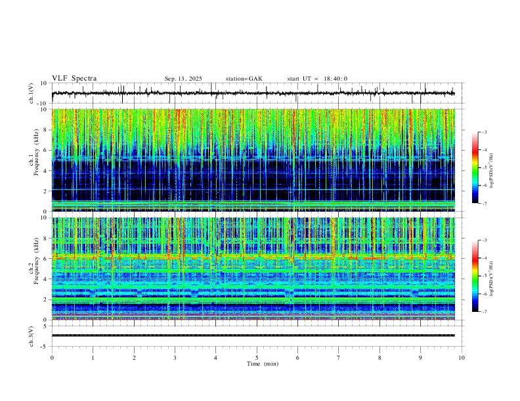Click the "ch.1(V)" waveform axis label
Image resolution: width=520 pixels, height=401 pixels.
point(32,93)
